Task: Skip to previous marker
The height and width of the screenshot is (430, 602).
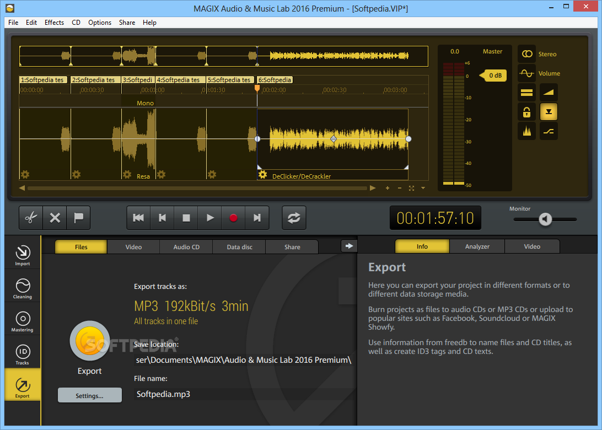Action: click(x=163, y=218)
